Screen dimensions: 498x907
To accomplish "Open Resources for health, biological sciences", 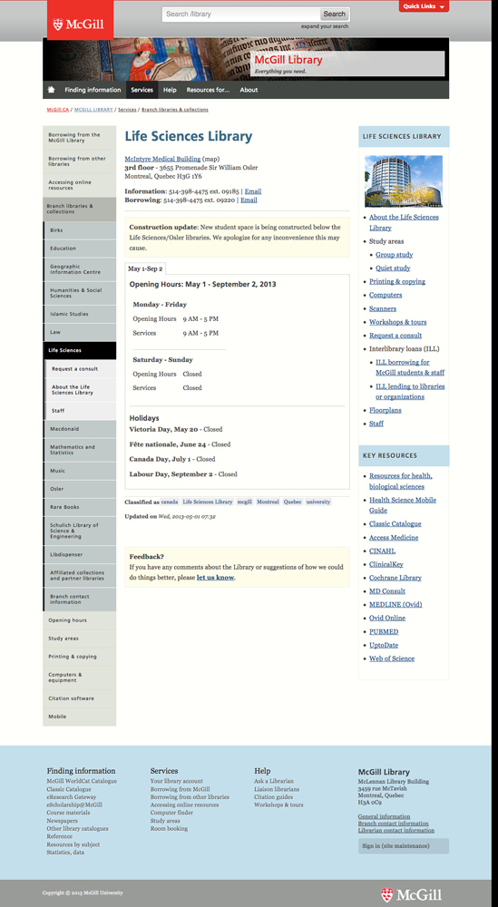I will click(401, 482).
